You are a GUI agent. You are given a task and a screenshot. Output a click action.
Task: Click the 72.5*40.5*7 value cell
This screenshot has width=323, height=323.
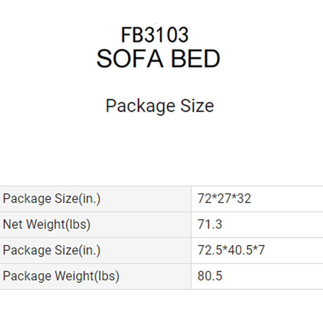pyautogui.click(x=257, y=250)
